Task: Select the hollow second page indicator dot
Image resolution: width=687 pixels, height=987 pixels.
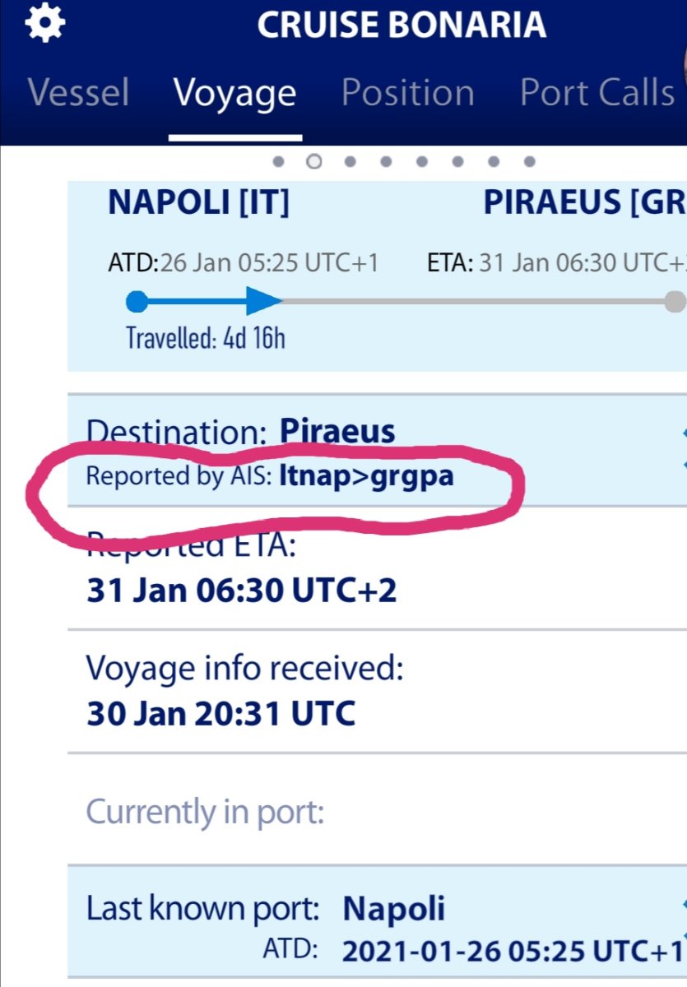Action: 313,162
